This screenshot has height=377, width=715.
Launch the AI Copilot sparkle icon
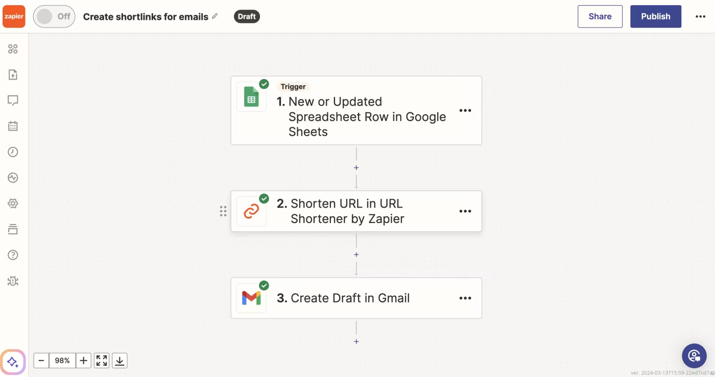[13, 362]
